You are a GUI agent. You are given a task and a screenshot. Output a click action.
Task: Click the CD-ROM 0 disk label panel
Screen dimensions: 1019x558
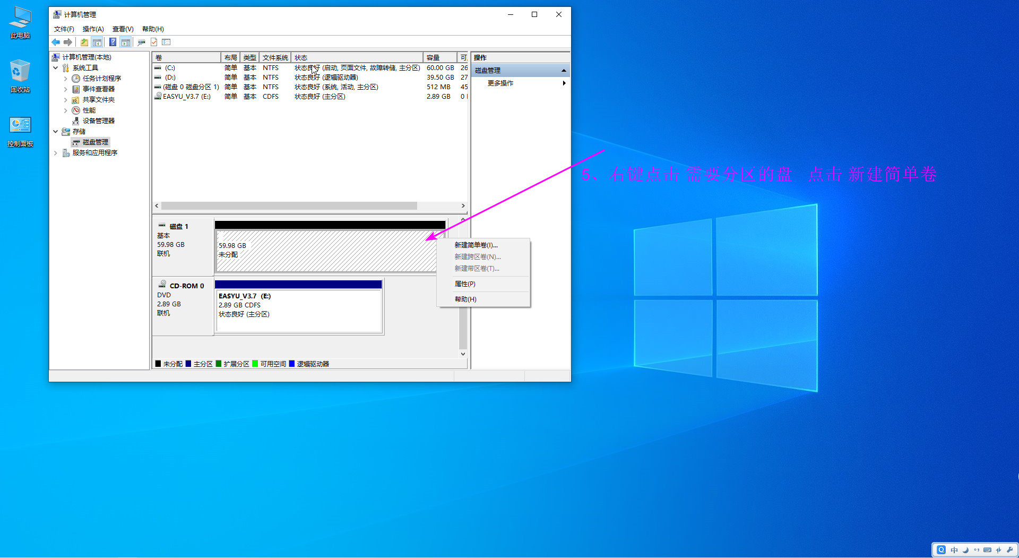(x=183, y=307)
